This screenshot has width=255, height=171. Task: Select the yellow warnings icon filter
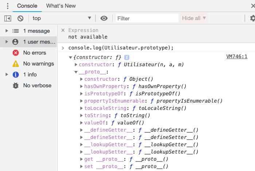tap(16, 64)
